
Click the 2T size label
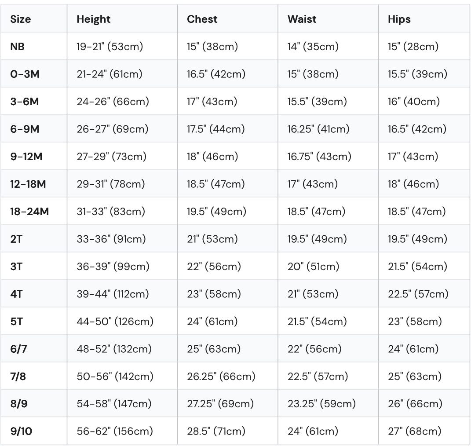tap(16, 239)
